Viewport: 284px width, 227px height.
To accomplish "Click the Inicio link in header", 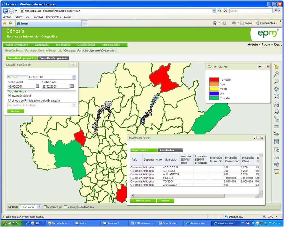I will coord(266,44).
